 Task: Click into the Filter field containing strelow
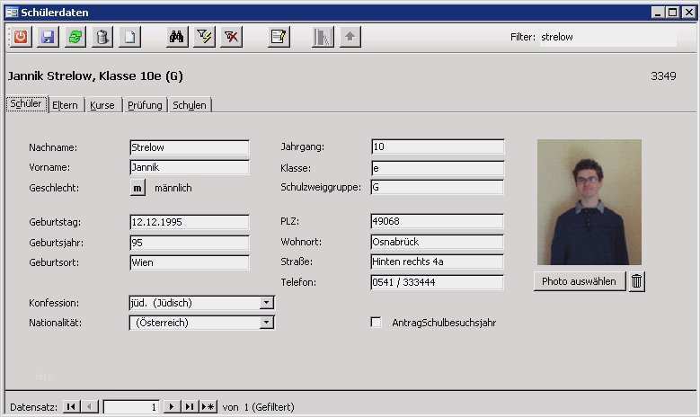(608, 37)
